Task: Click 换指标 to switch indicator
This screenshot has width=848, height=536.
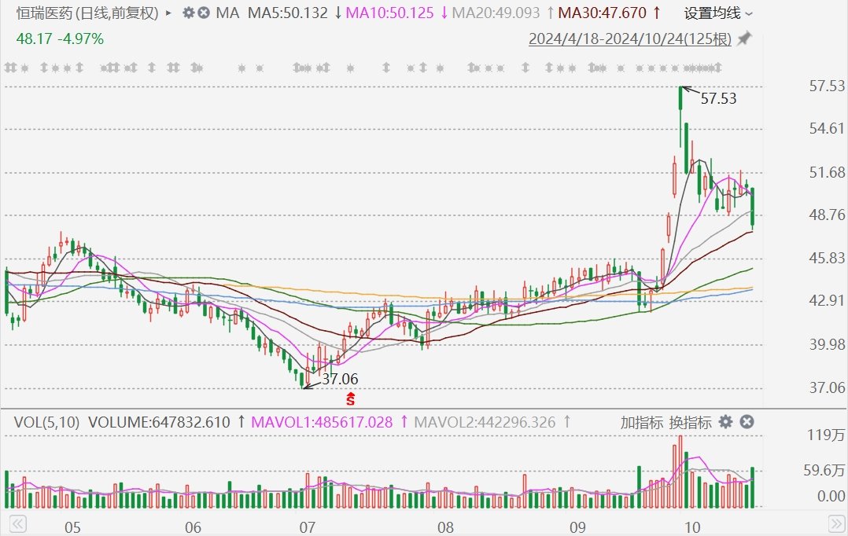Action: pos(690,422)
